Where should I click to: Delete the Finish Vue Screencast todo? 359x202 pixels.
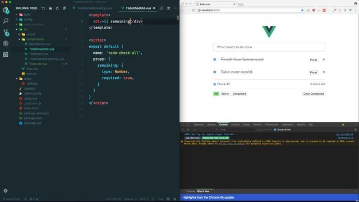324,59
